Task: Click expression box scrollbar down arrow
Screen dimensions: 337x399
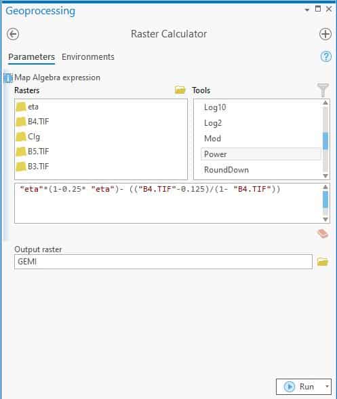Action: (325, 219)
